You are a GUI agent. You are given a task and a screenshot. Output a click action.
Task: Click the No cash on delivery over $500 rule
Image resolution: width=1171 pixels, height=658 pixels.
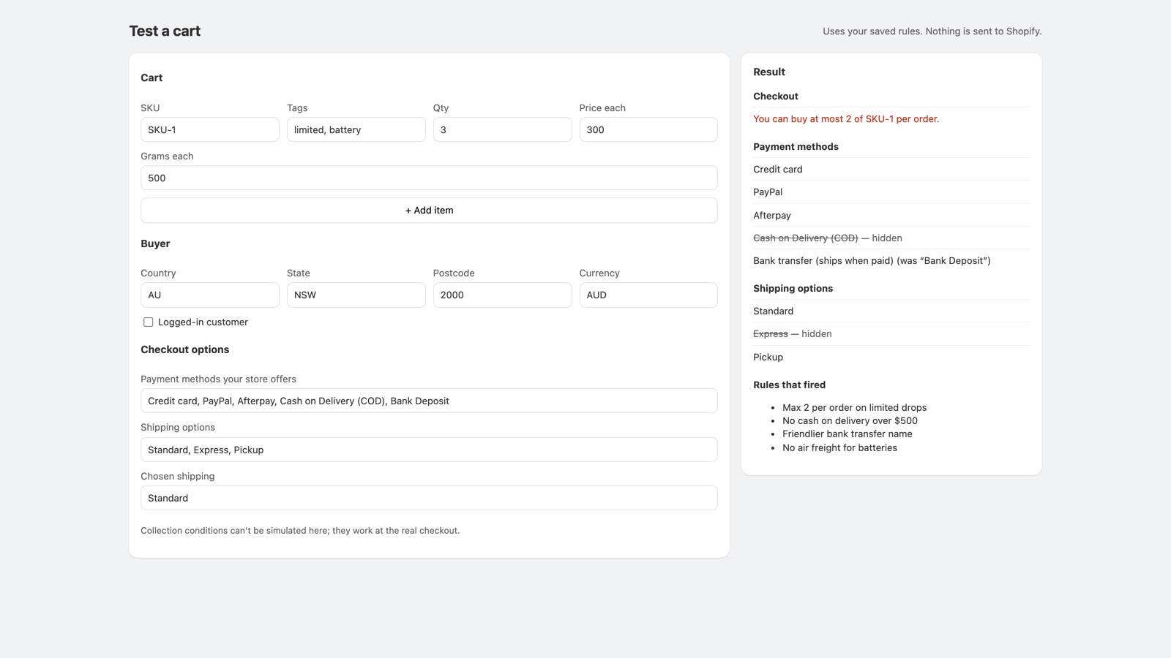click(x=850, y=420)
